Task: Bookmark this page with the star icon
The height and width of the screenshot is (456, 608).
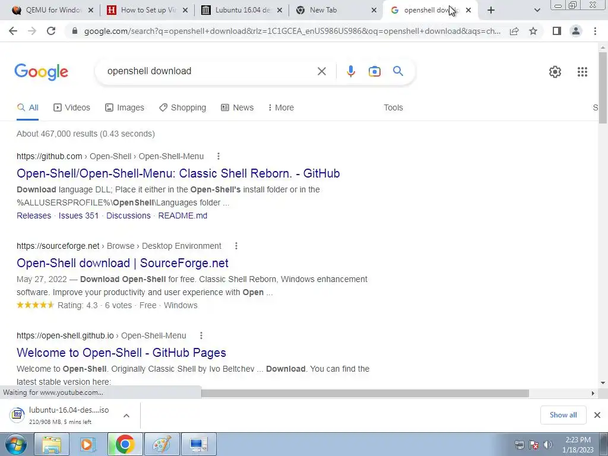Action: (x=533, y=31)
